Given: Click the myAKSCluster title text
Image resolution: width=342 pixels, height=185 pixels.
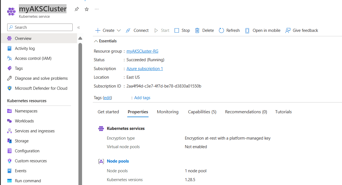Looking at the screenshot, I should [43, 9].
